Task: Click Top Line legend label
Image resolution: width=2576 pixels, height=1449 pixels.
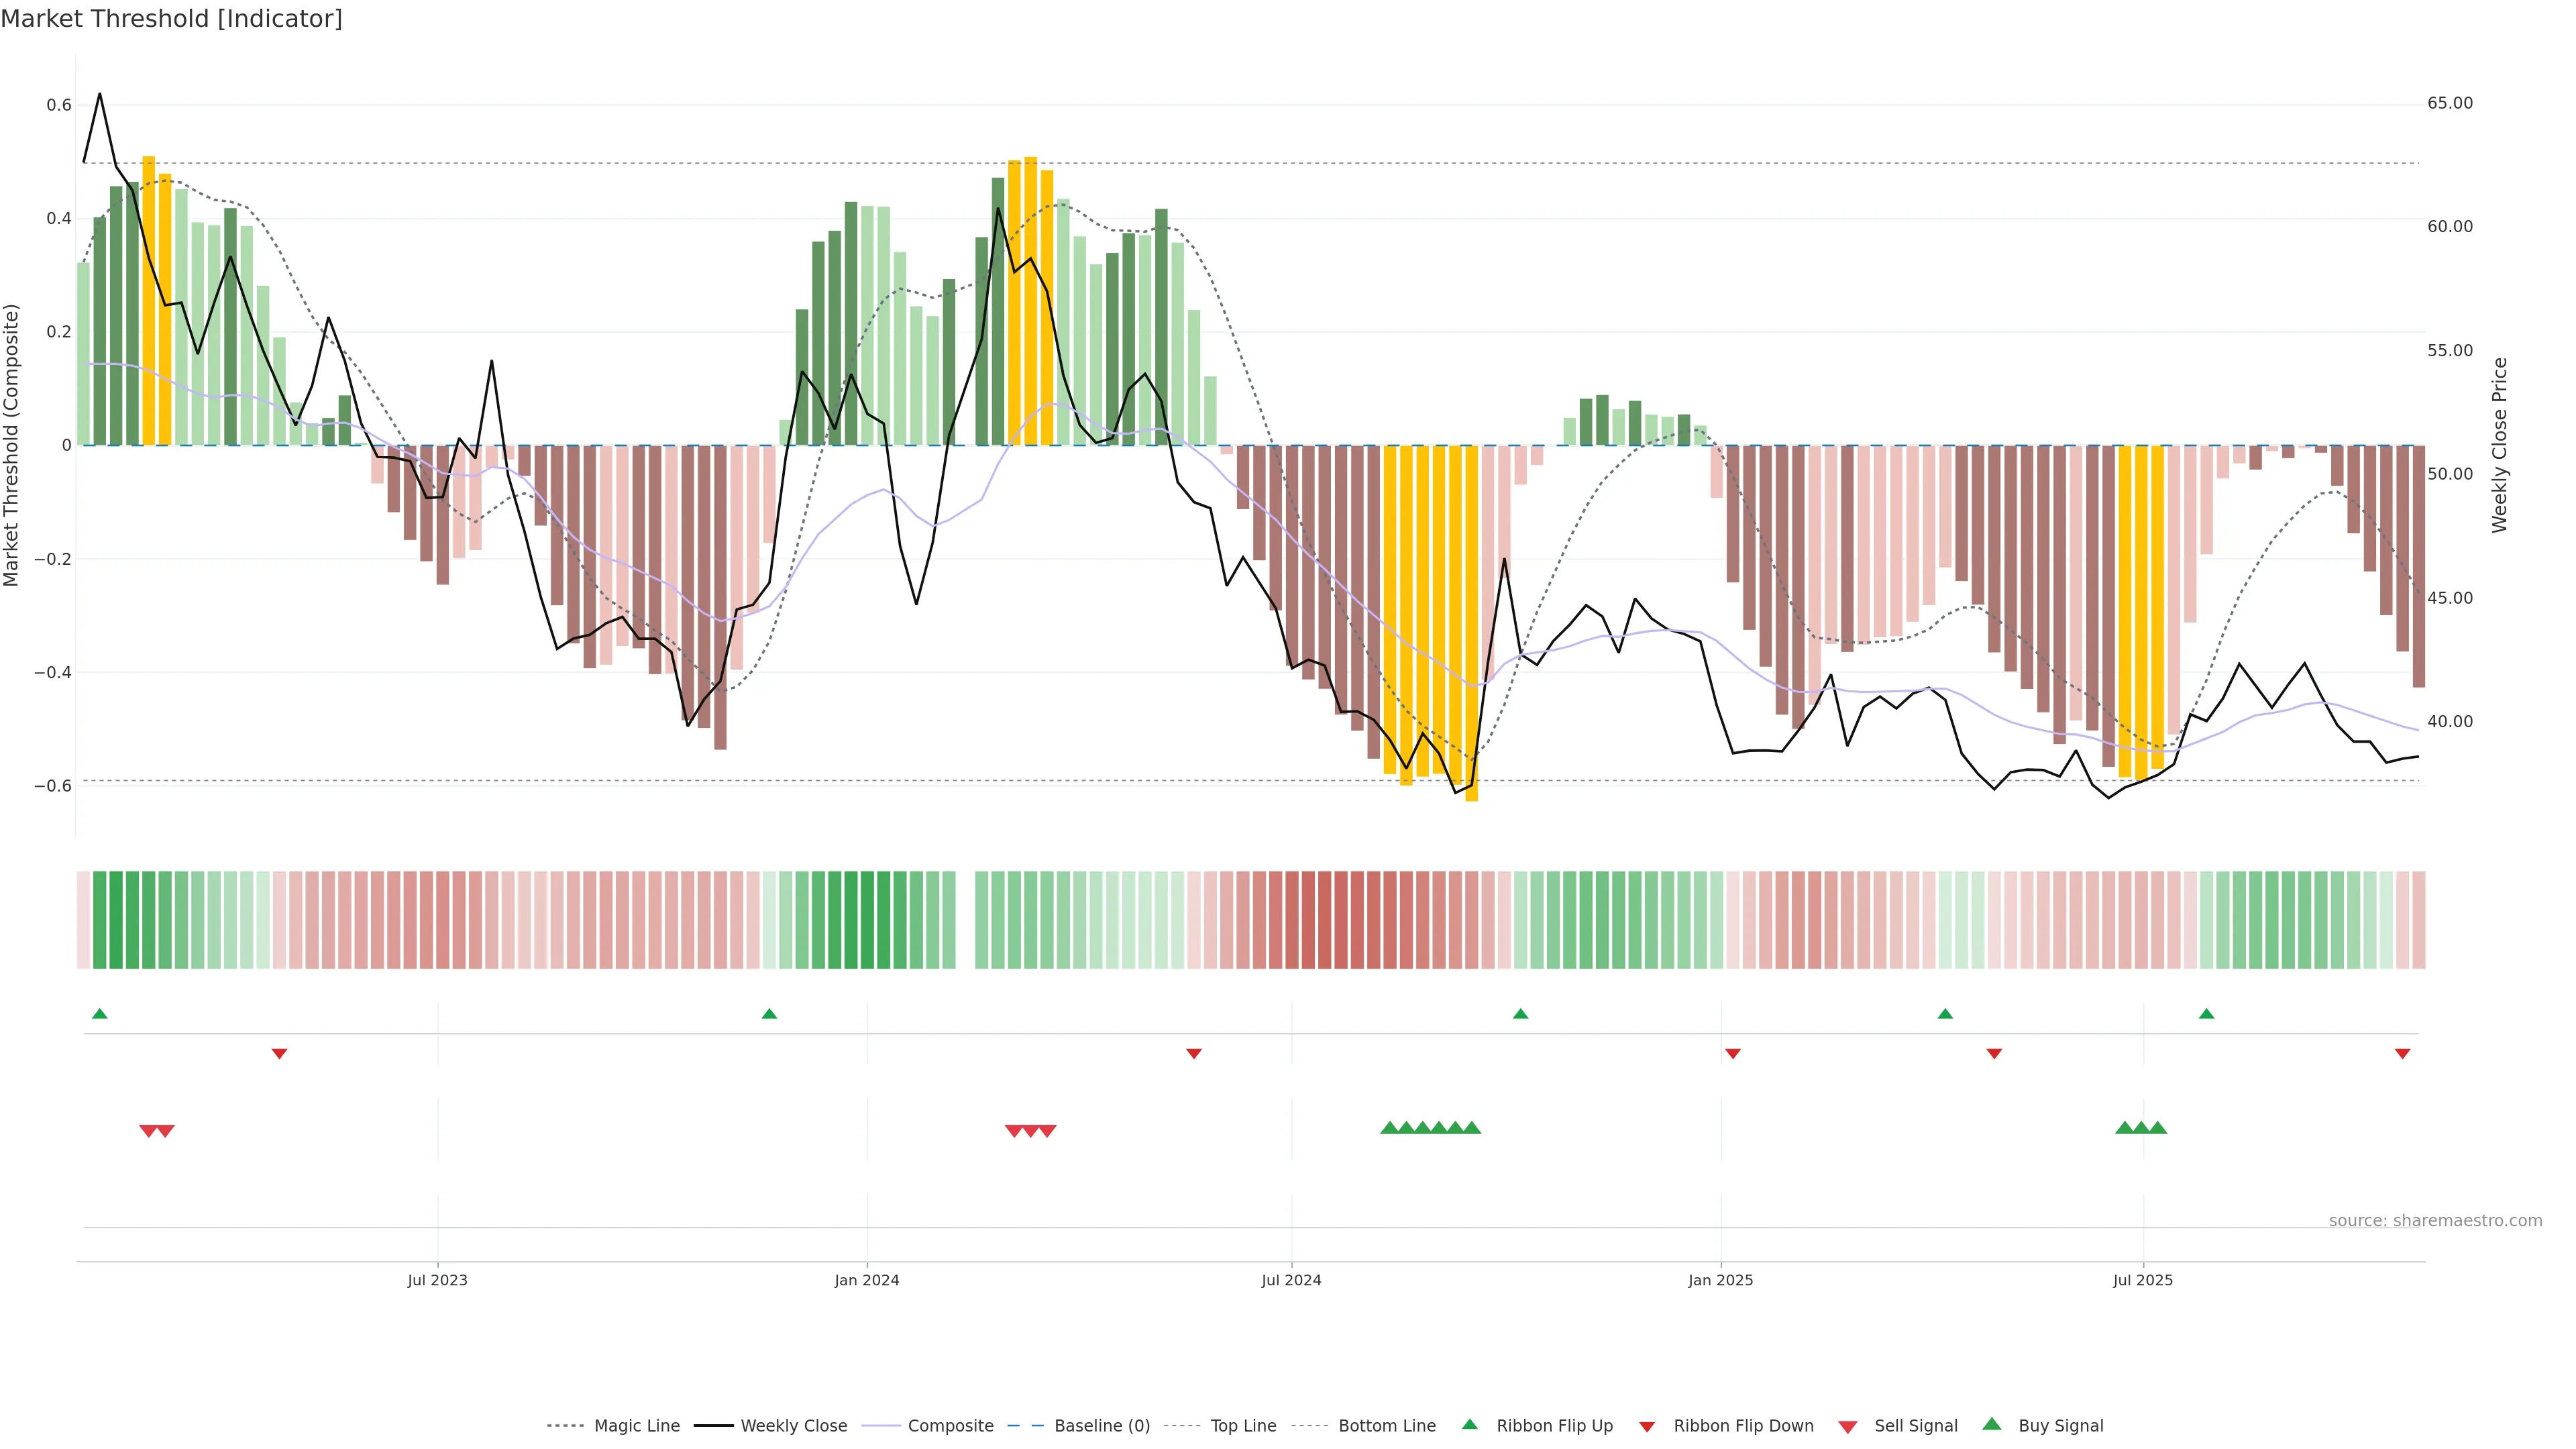Action: pyautogui.click(x=1243, y=1426)
